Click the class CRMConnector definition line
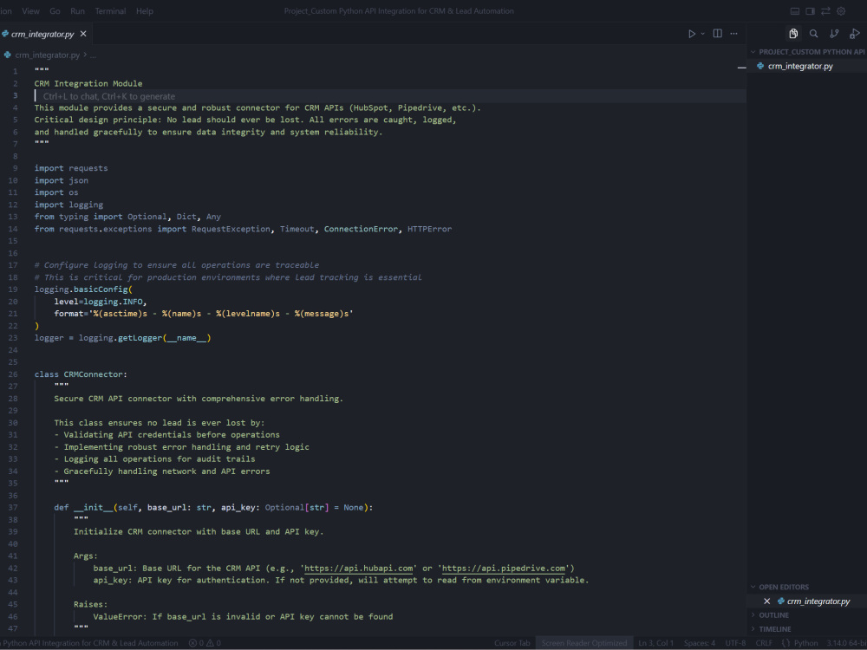 pos(81,374)
